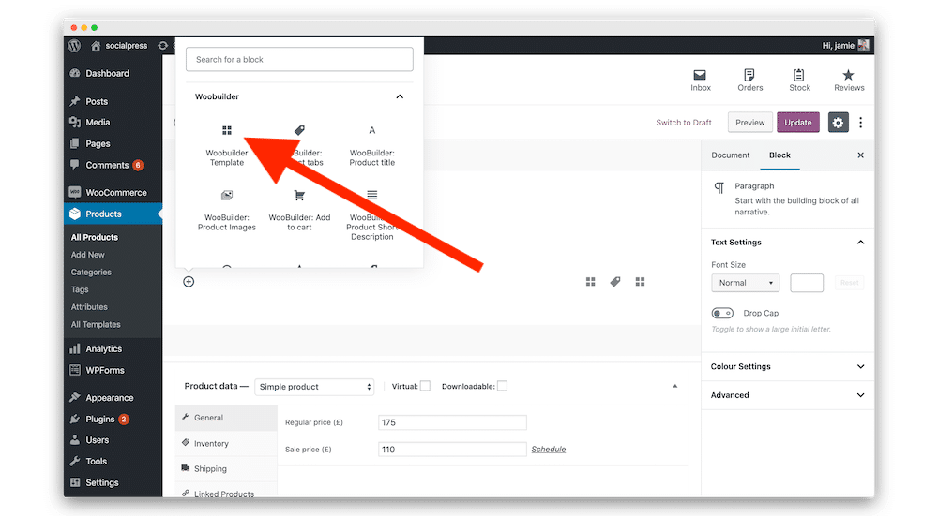The width and height of the screenshot is (938, 516).
Task: Click Add New product link
Action: click(88, 255)
